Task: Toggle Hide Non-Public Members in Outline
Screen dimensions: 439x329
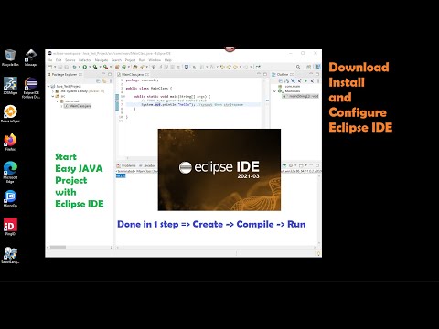Action: pyautogui.click(x=305, y=80)
